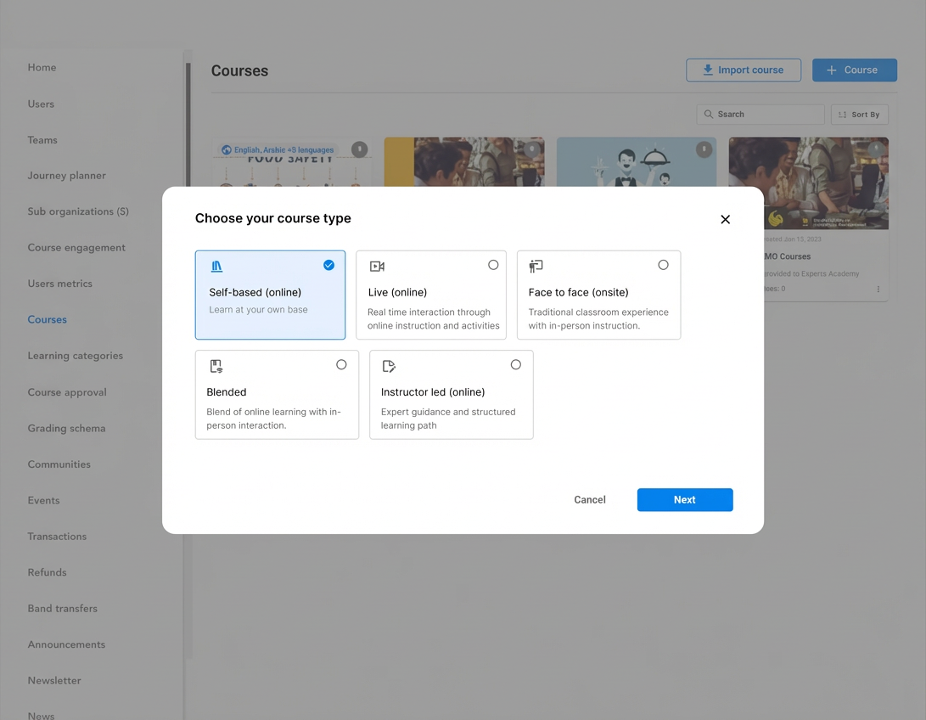The height and width of the screenshot is (720, 926).
Task: Open Sub organizations (S) in sidebar
Action: (x=78, y=211)
